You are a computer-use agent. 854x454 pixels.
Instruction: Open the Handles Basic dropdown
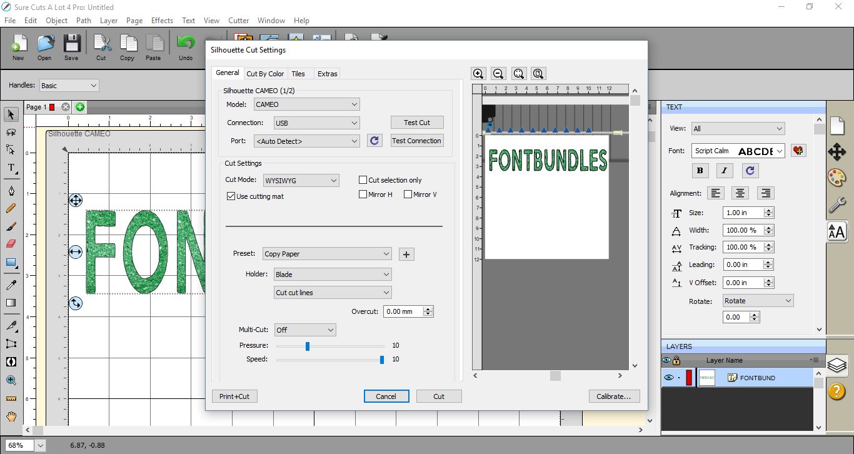point(69,86)
